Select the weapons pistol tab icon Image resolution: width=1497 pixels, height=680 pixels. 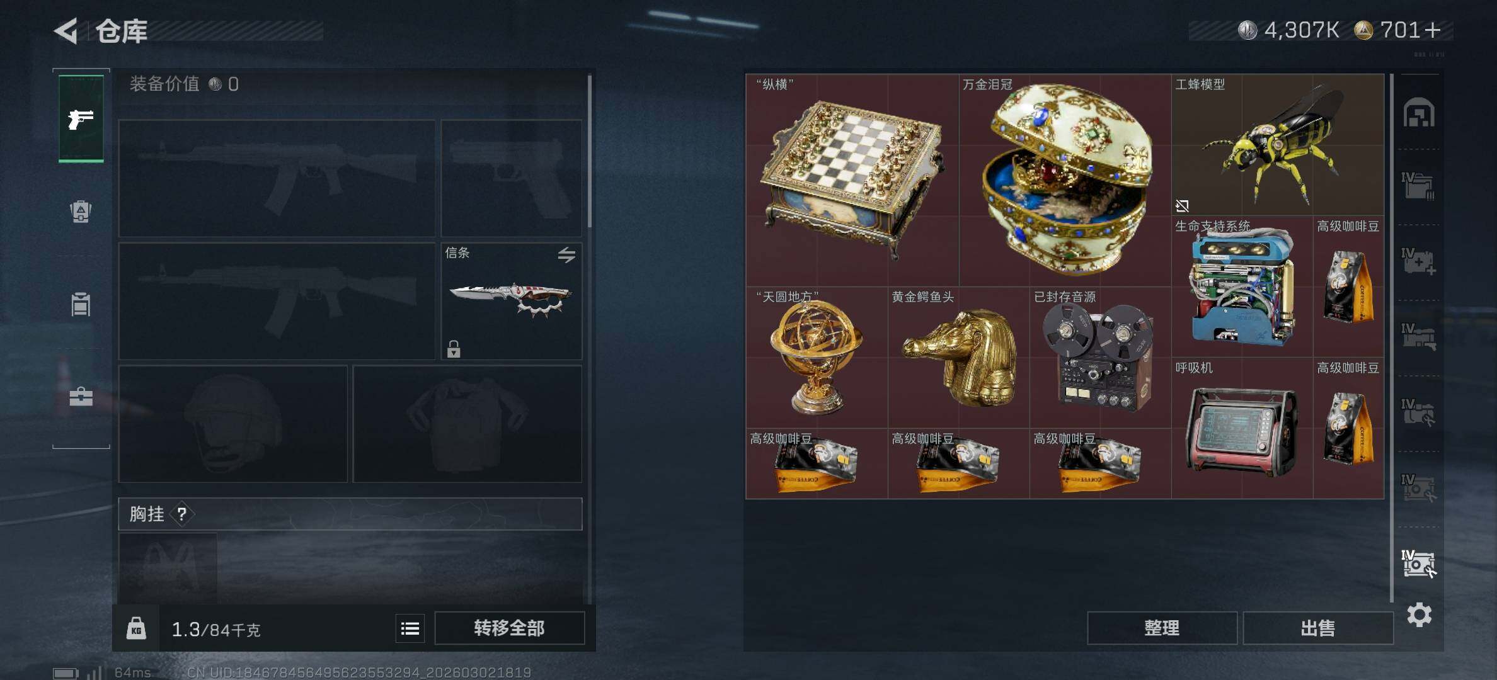pos(81,118)
